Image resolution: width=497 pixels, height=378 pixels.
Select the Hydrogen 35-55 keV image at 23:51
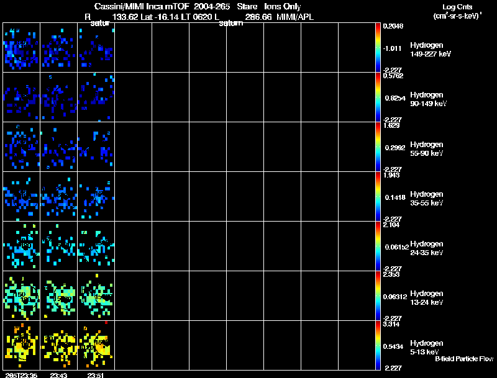tap(96, 196)
